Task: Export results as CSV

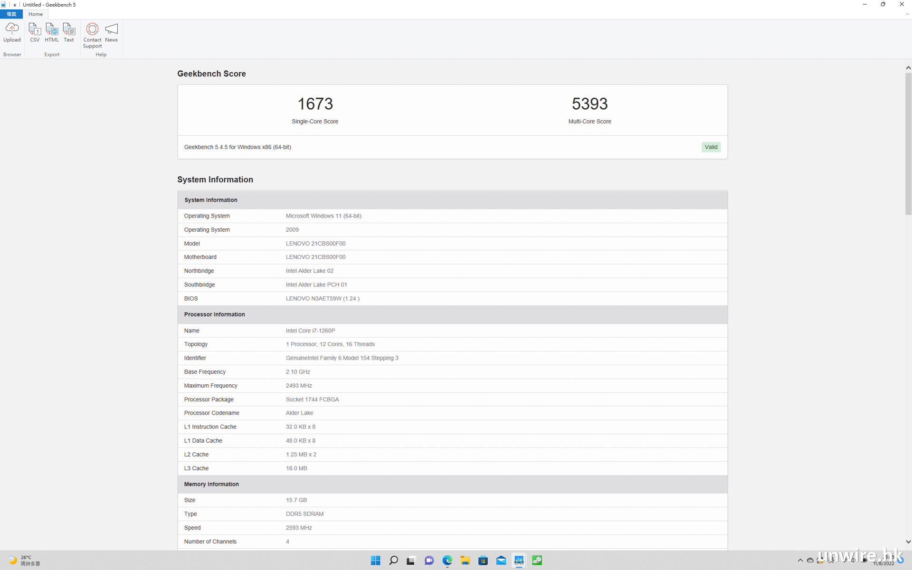Action: [35, 32]
